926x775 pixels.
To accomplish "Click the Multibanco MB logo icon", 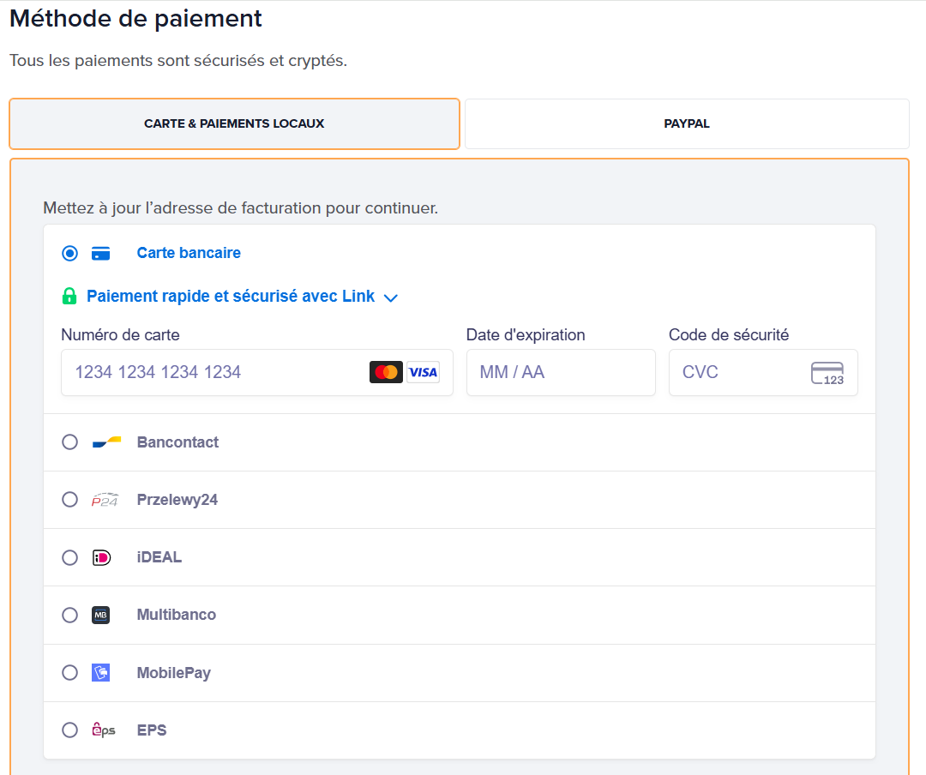I will (101, 615).
